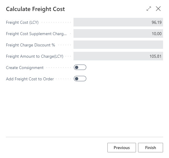Go back with the Previous button

122,148
